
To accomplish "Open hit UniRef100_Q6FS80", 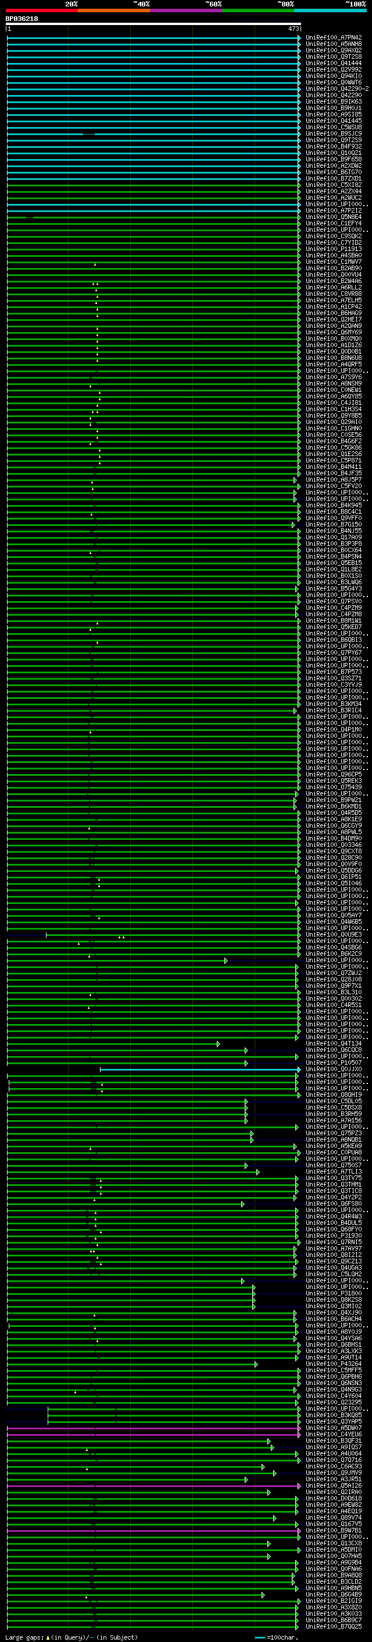I will pyautogui.click(x=334, y=1204).
